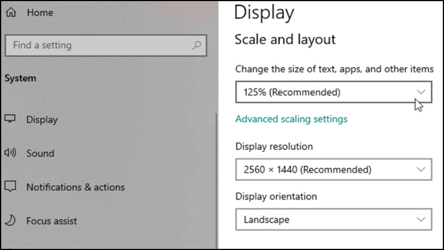Viewport: 444px width, 250px height.
Task: Click the Display orientation label
Action: 276,197
